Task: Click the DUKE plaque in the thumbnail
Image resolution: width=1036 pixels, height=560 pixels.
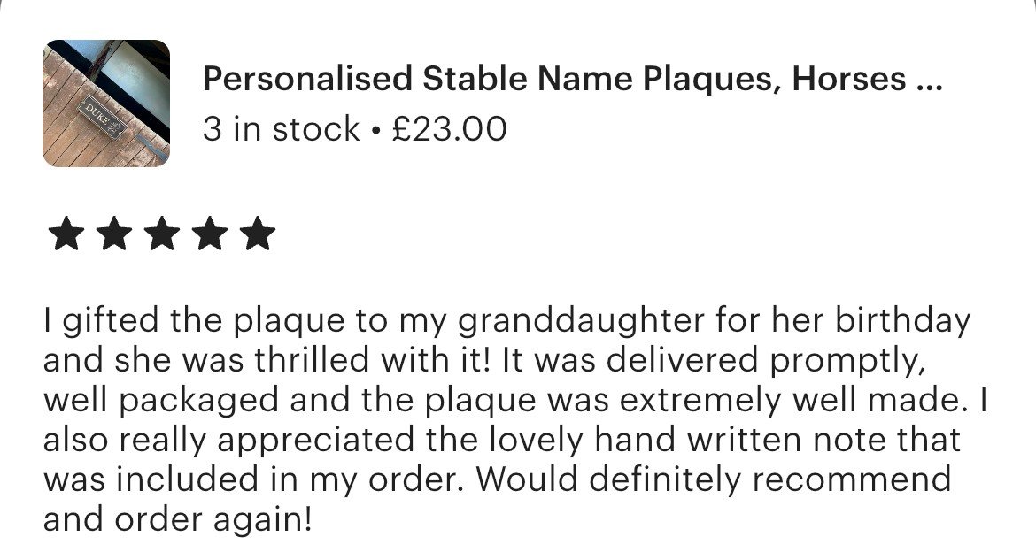Action: pyautogui.click(x=103, y=119)
